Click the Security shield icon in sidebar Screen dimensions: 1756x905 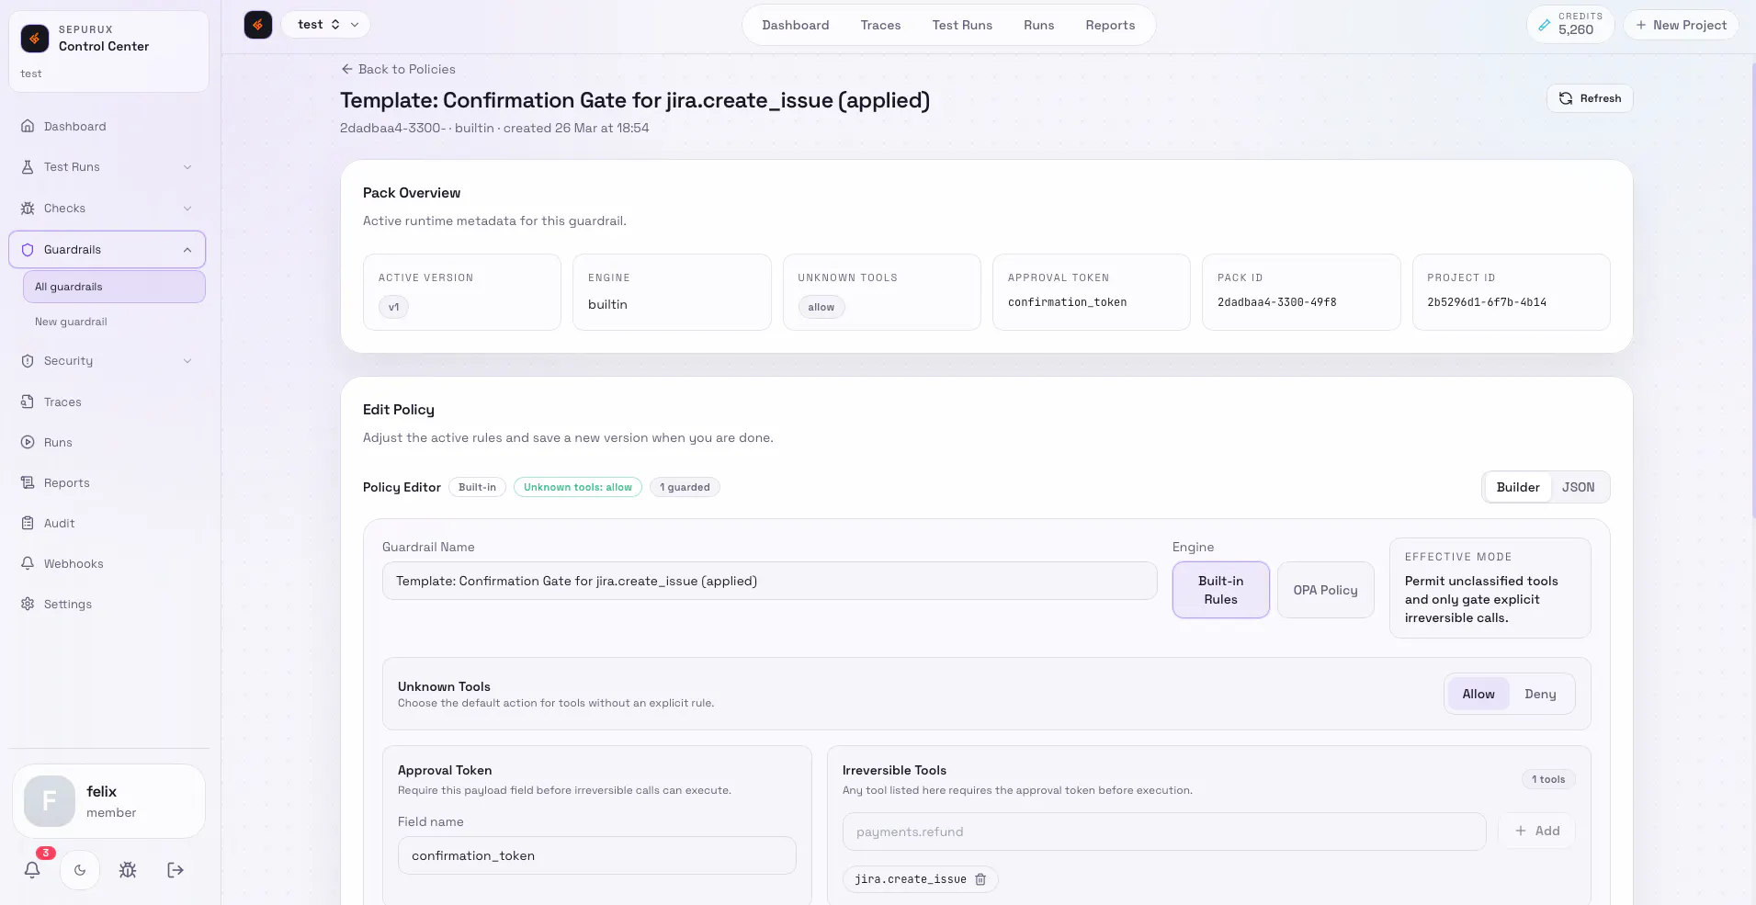click(x=28, y=361)
